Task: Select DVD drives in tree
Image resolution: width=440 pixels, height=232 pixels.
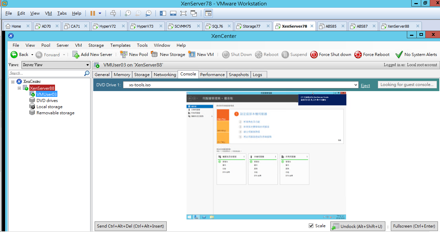Action: tap(47, 100)
